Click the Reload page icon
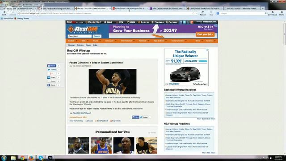Image resolution: width=286 pixels, height=161 pixels. 202,13
